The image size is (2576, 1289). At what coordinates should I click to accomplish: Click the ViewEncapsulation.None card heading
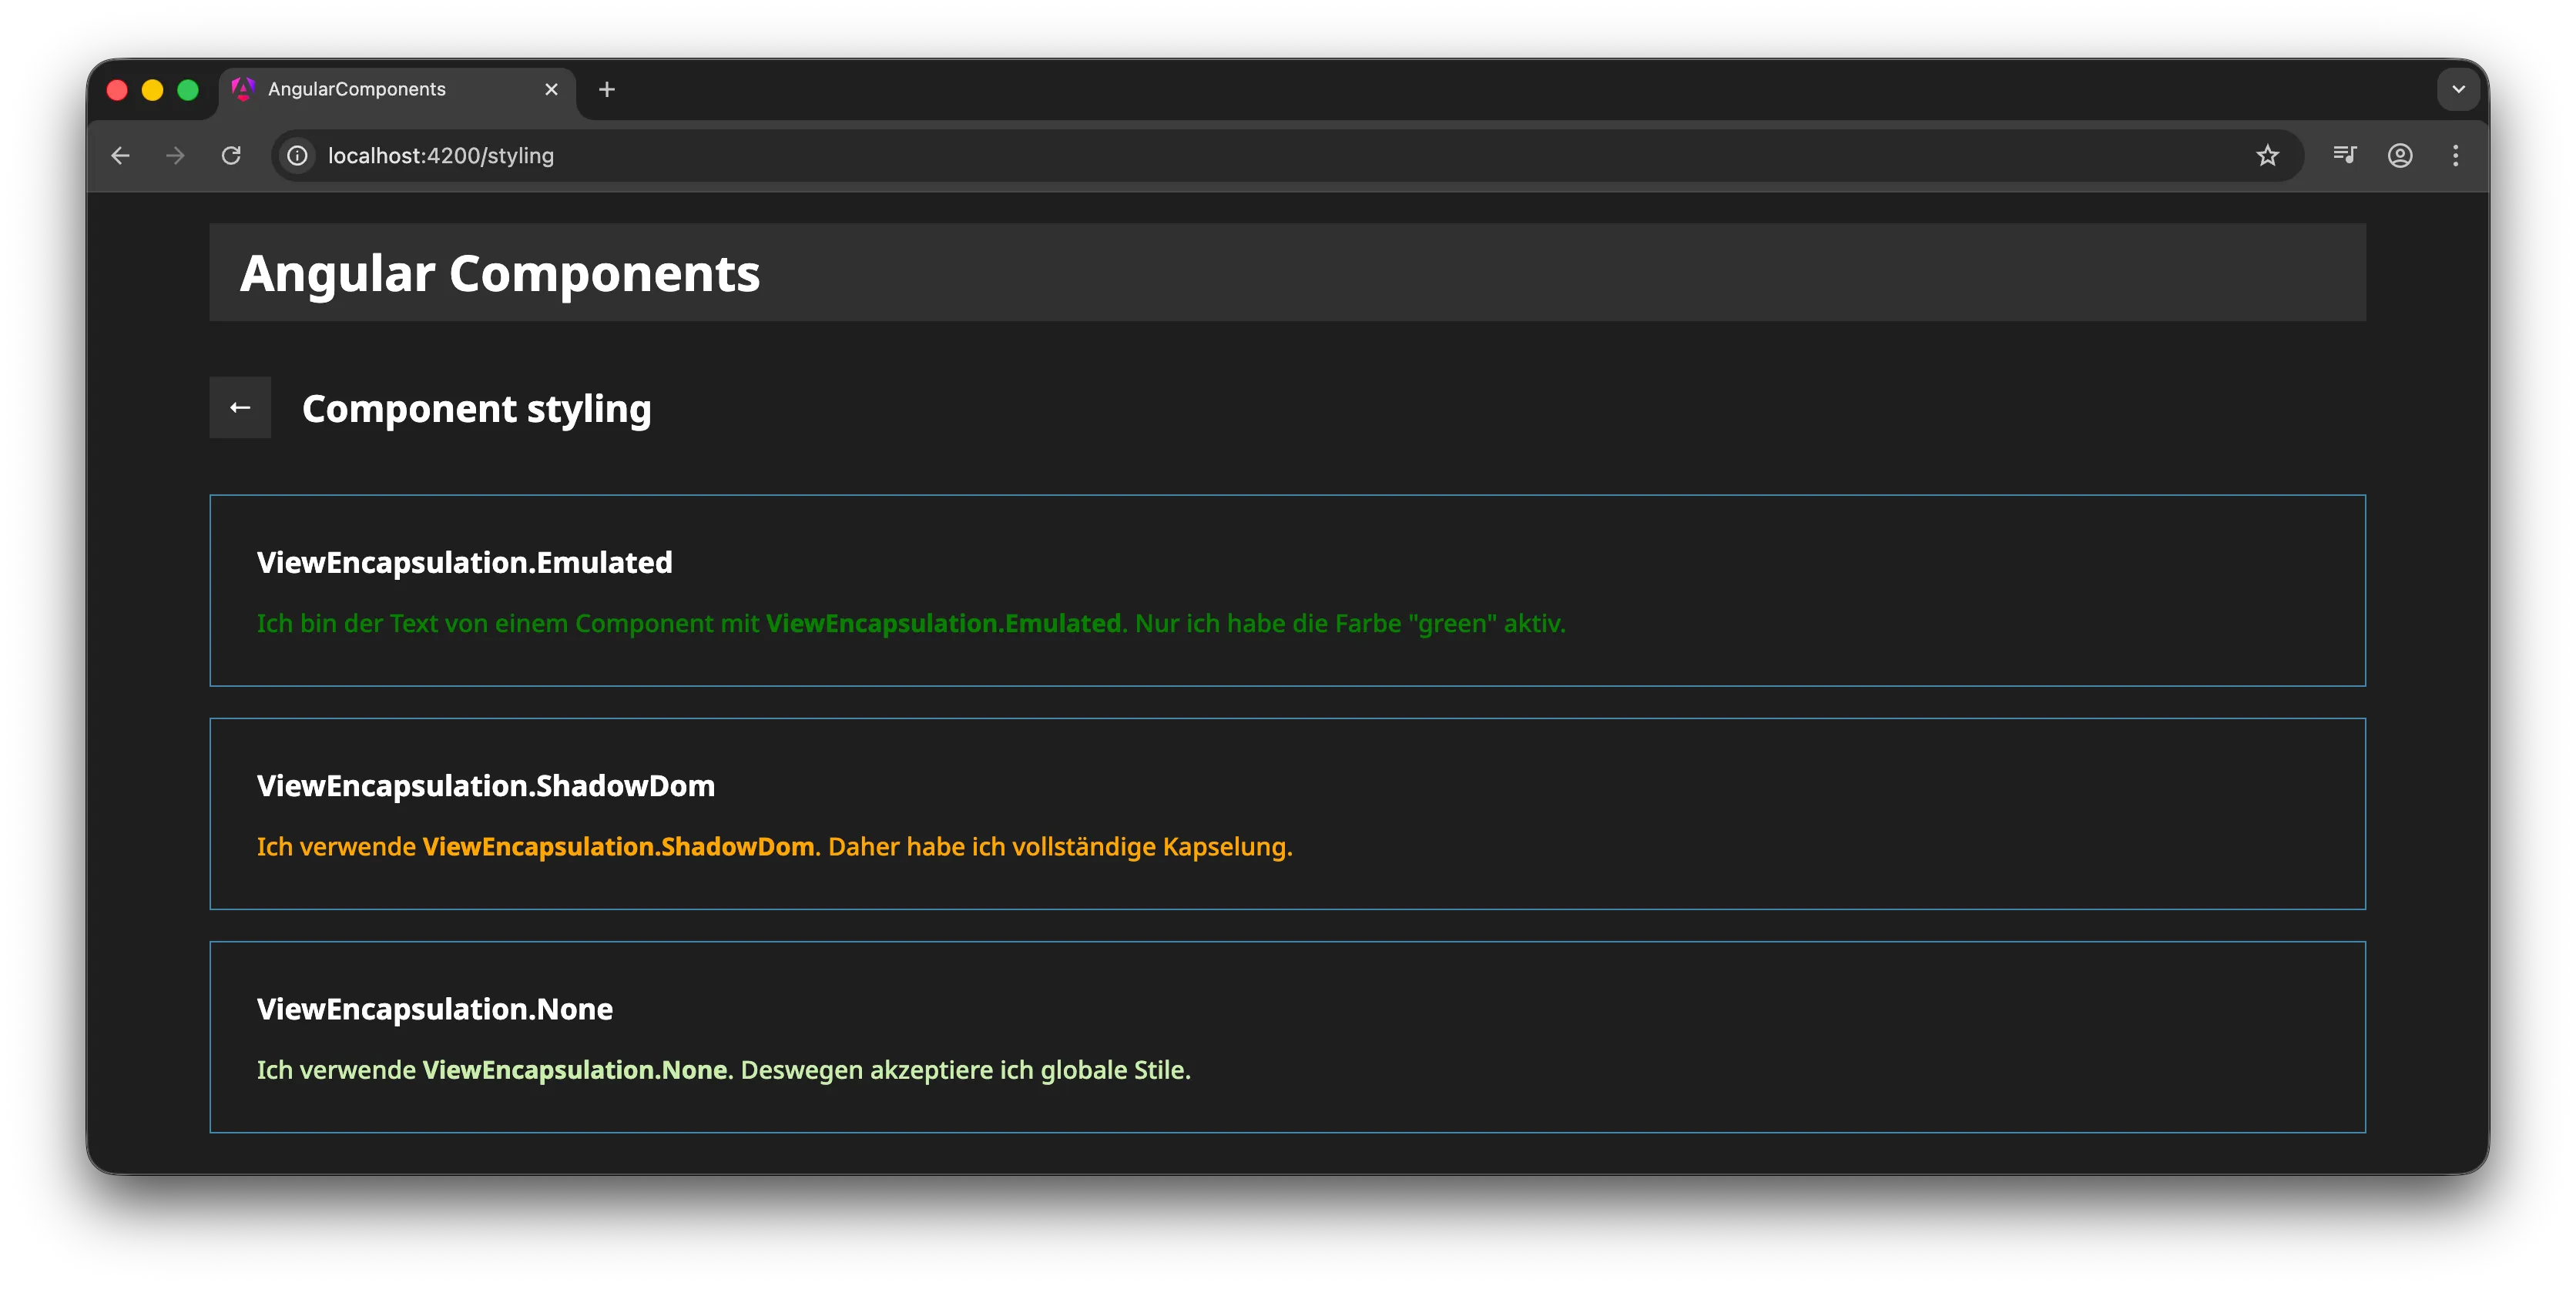click(434, 1009)
